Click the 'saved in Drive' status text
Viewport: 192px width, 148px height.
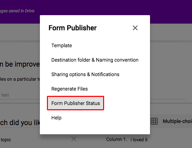coord(17,11)
